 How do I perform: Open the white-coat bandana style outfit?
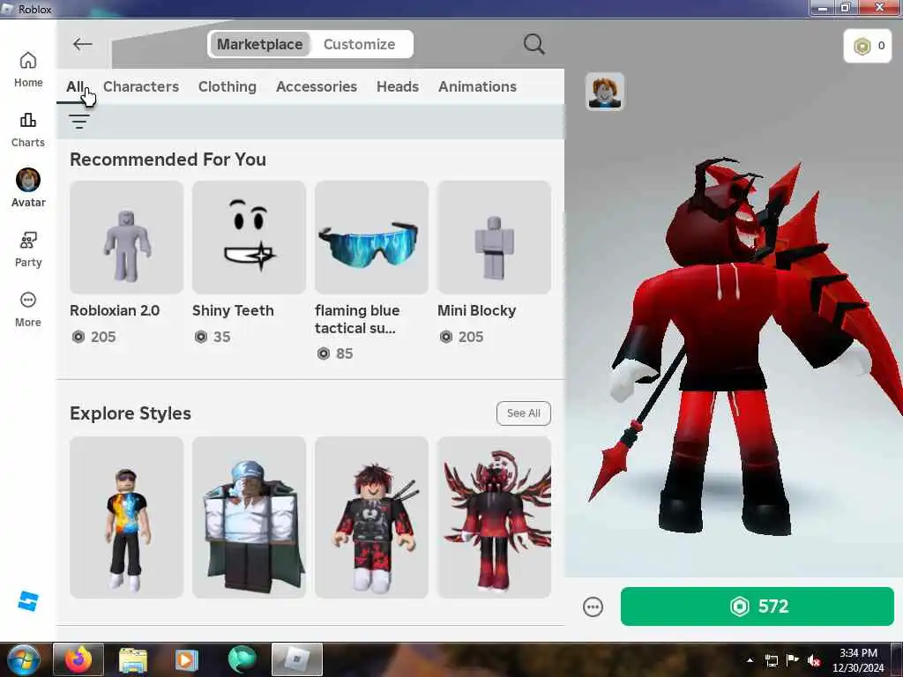(249, 517)
